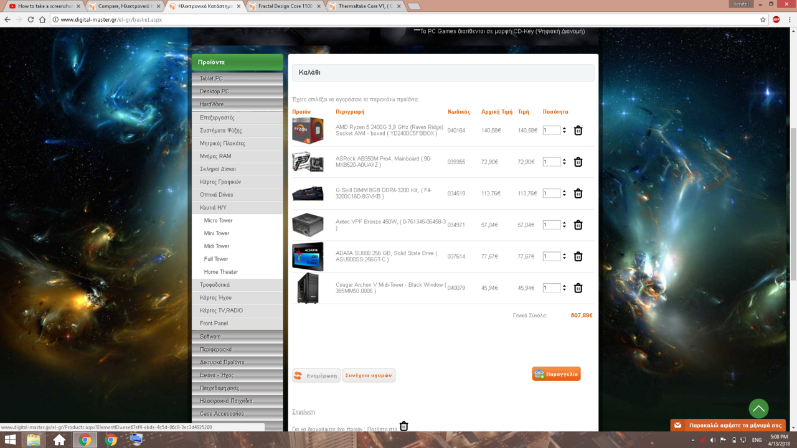Open the leave a message chat bar
Viewport: 797px width, 448px height.
click(x=728, y=426)
